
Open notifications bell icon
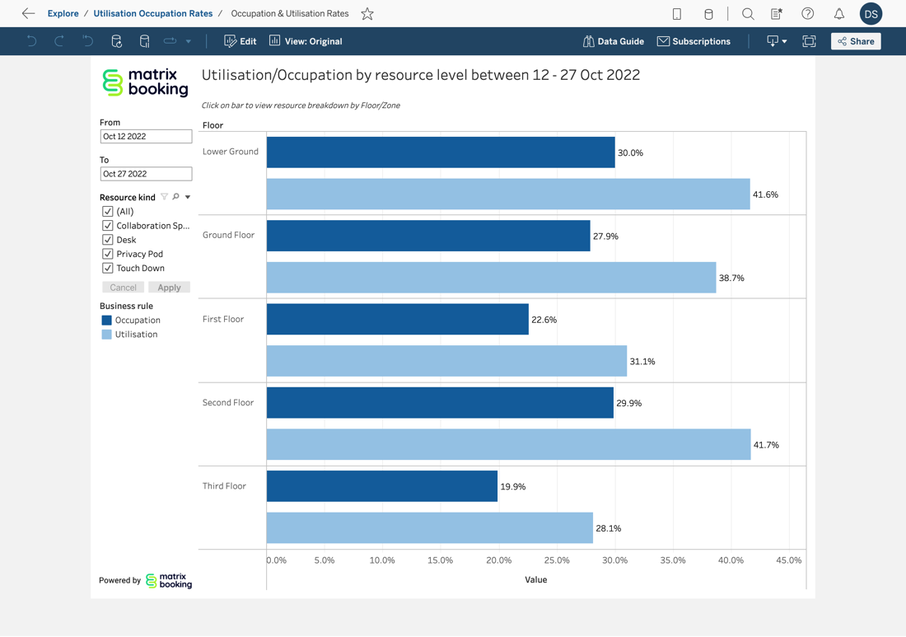[x=838, y=14]
